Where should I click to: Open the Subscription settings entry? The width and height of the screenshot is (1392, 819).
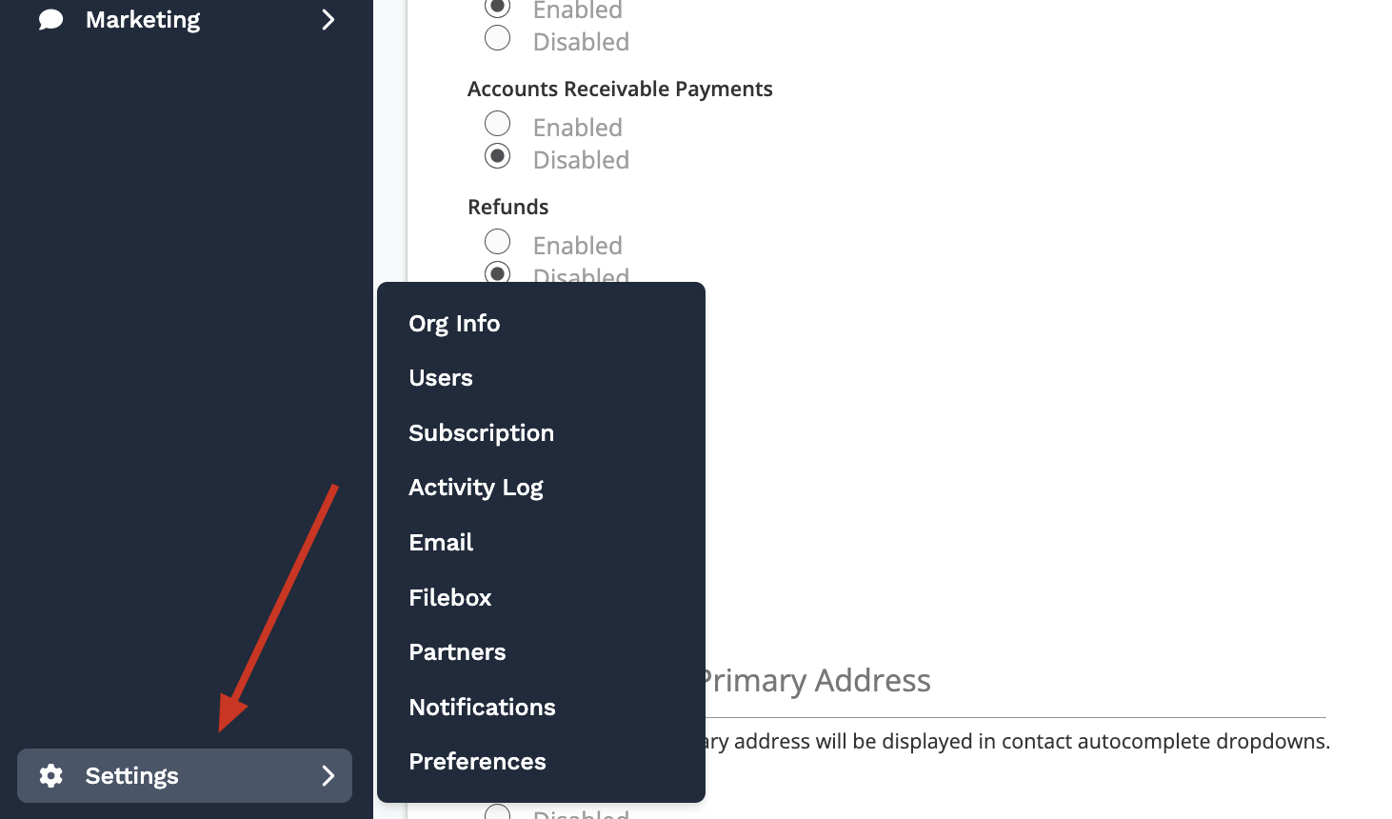tap(481, 433)
